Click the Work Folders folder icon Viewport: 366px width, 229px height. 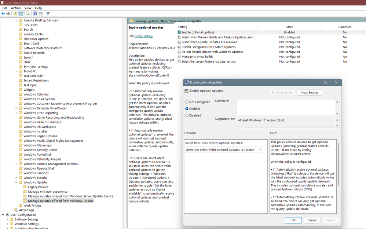click(21, 205)
